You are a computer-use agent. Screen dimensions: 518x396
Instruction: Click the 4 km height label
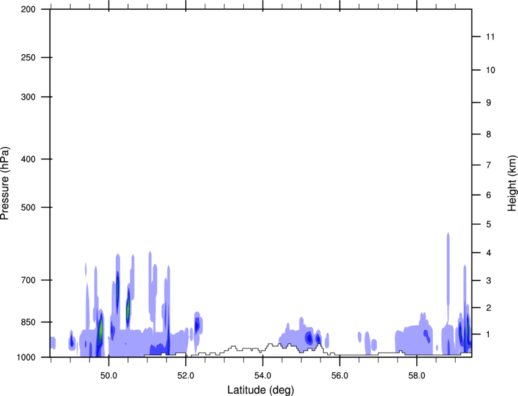489,253
